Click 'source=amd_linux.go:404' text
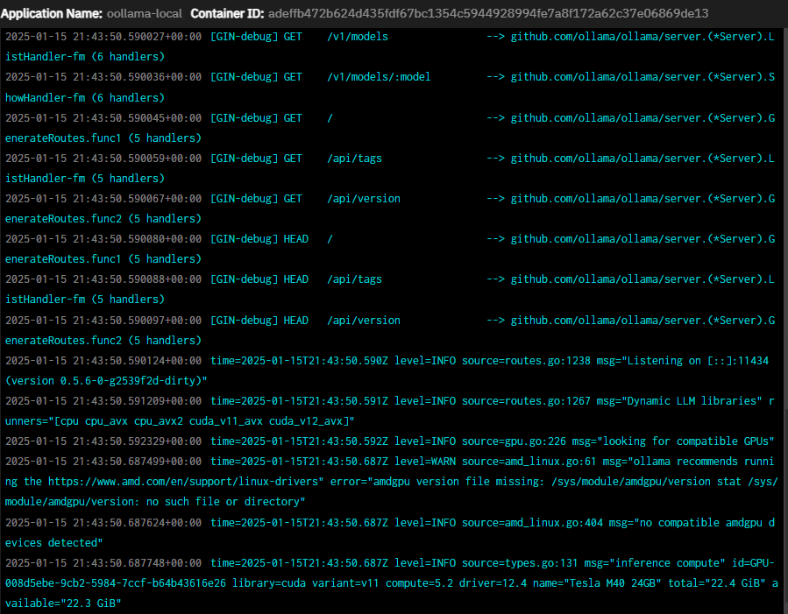The width and height of the screenshot is (788, 614). point(532,523)
